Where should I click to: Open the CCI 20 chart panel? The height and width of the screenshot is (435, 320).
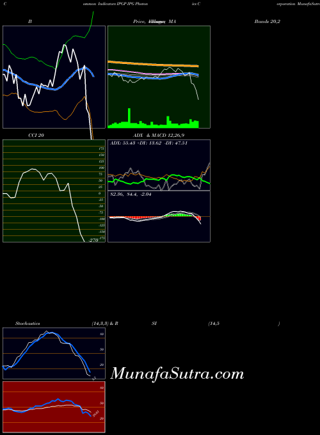[x=54, y=191]
